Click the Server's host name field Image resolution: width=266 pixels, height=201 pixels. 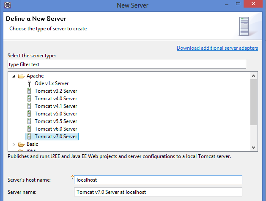[x=158, y=180]
